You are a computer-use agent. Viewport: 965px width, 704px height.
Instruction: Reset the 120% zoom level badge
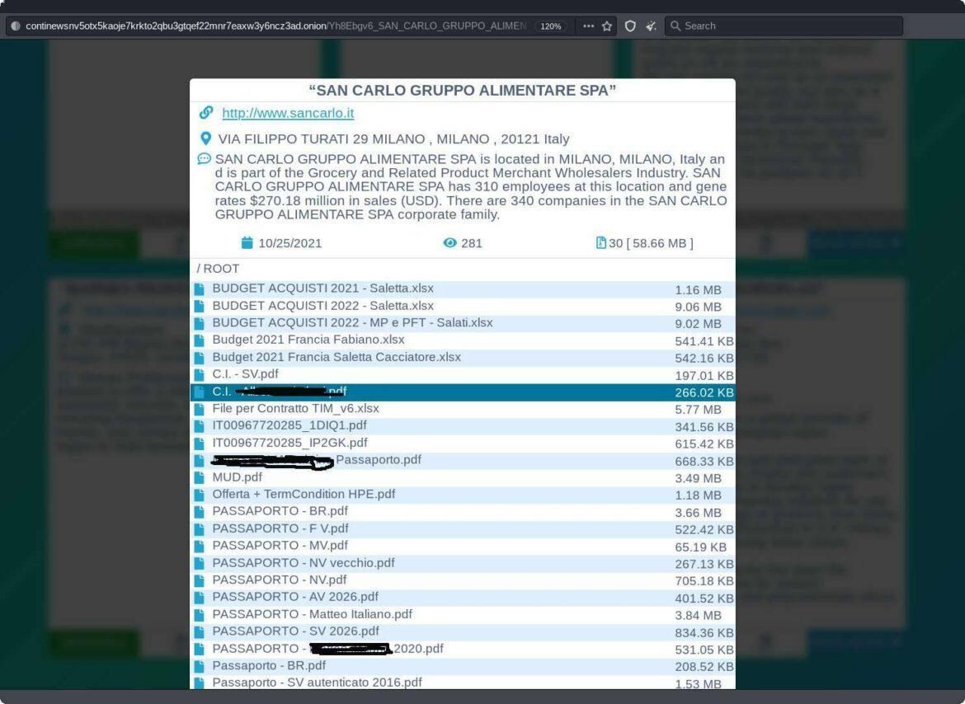[551, 26]
